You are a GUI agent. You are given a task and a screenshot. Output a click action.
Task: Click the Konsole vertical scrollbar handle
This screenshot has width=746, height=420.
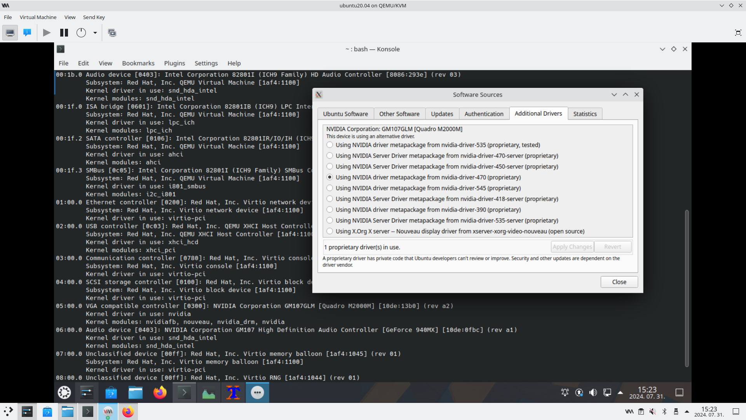(x=687, y=288)
